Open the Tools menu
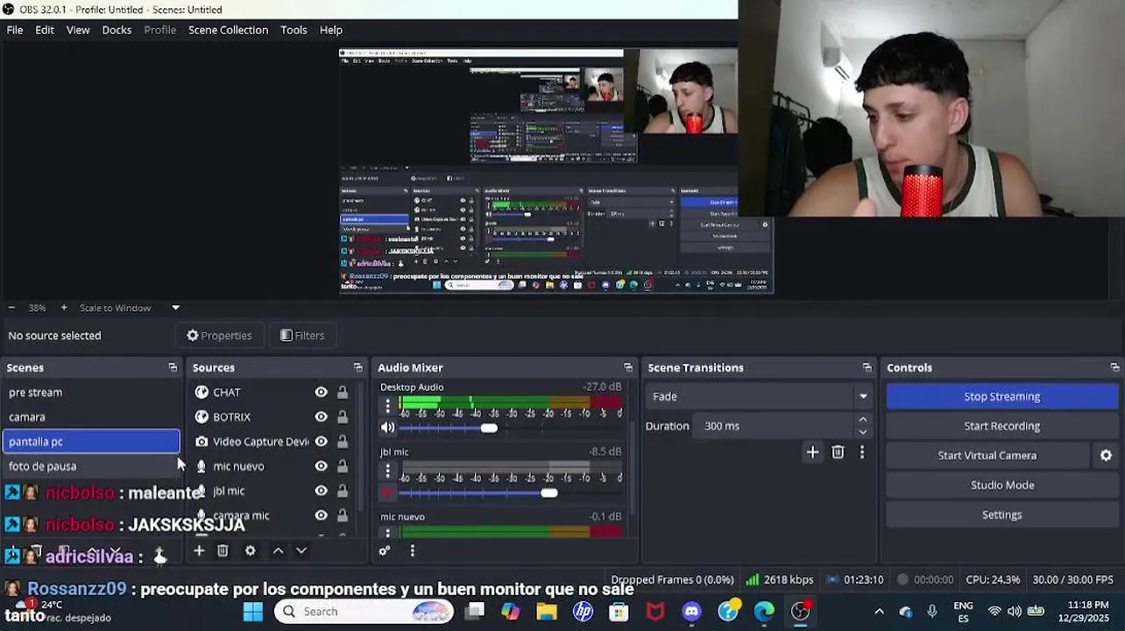Screen dimensions: 1125x631 click(x=294, y=30)
